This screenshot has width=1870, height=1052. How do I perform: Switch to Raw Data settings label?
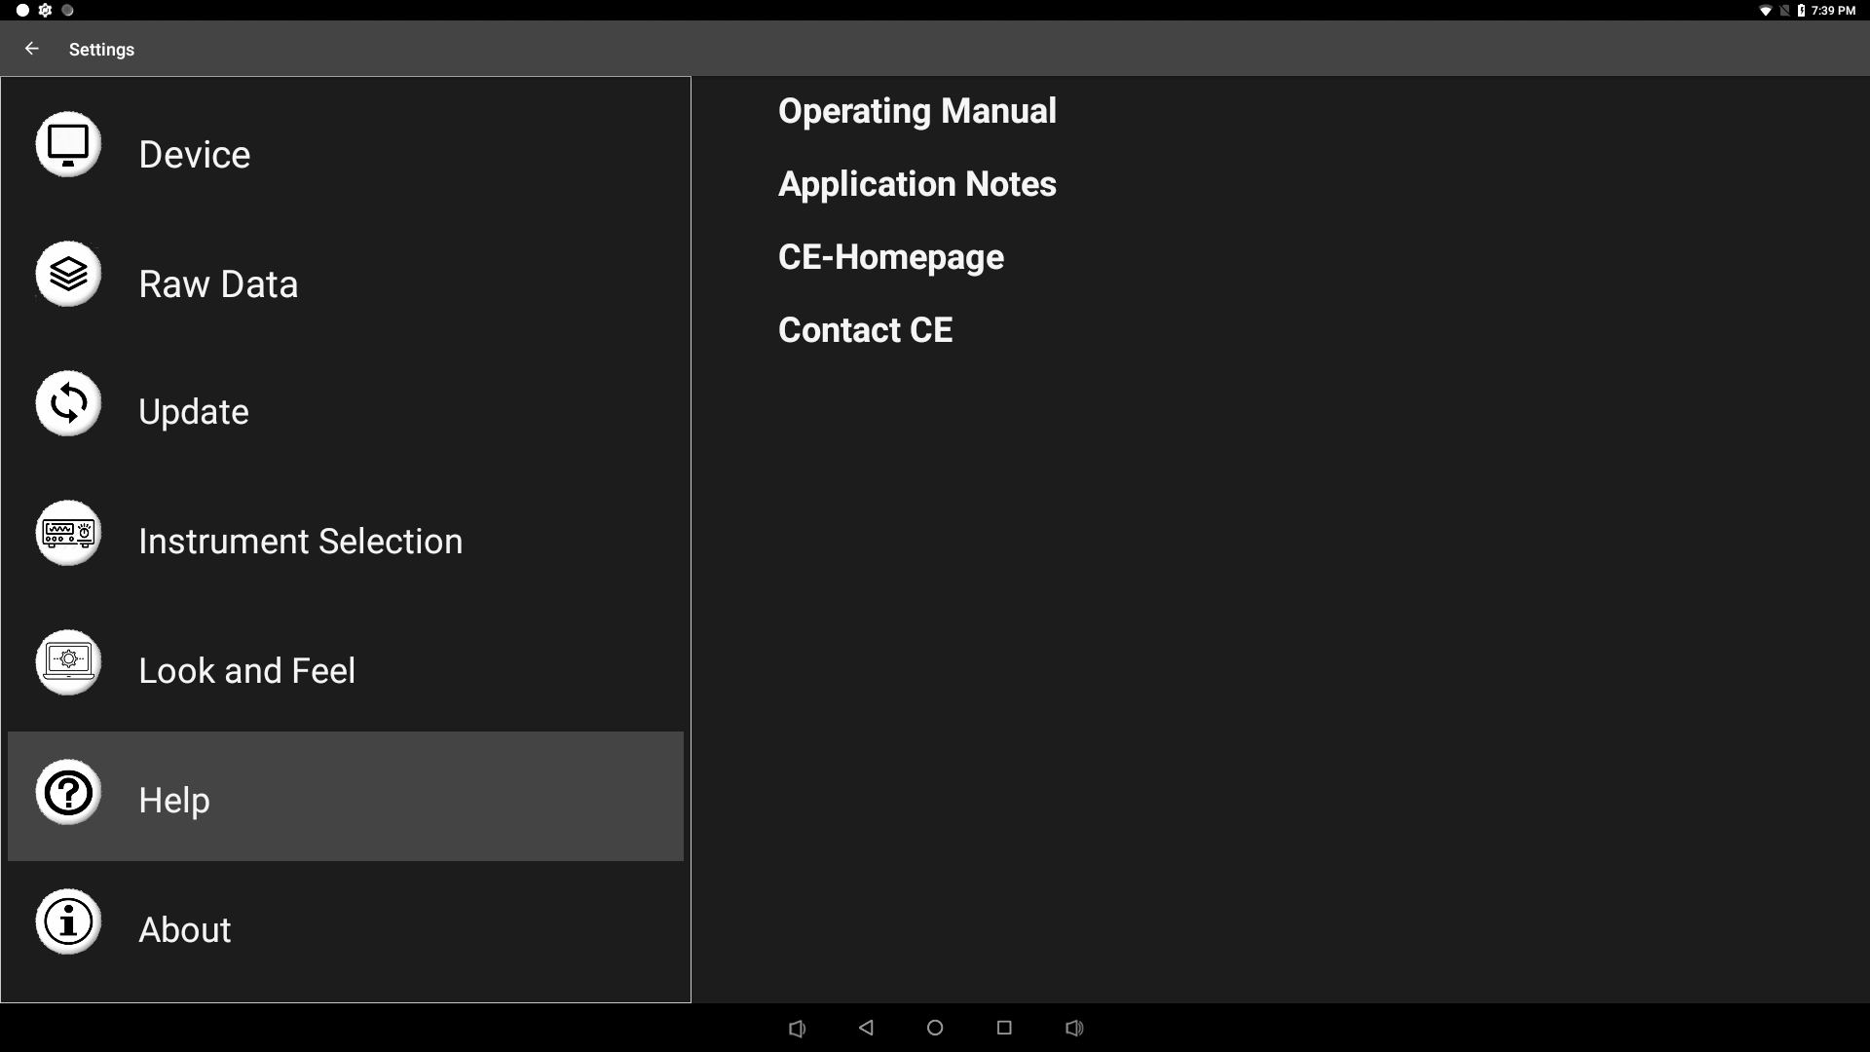point(218,284)
